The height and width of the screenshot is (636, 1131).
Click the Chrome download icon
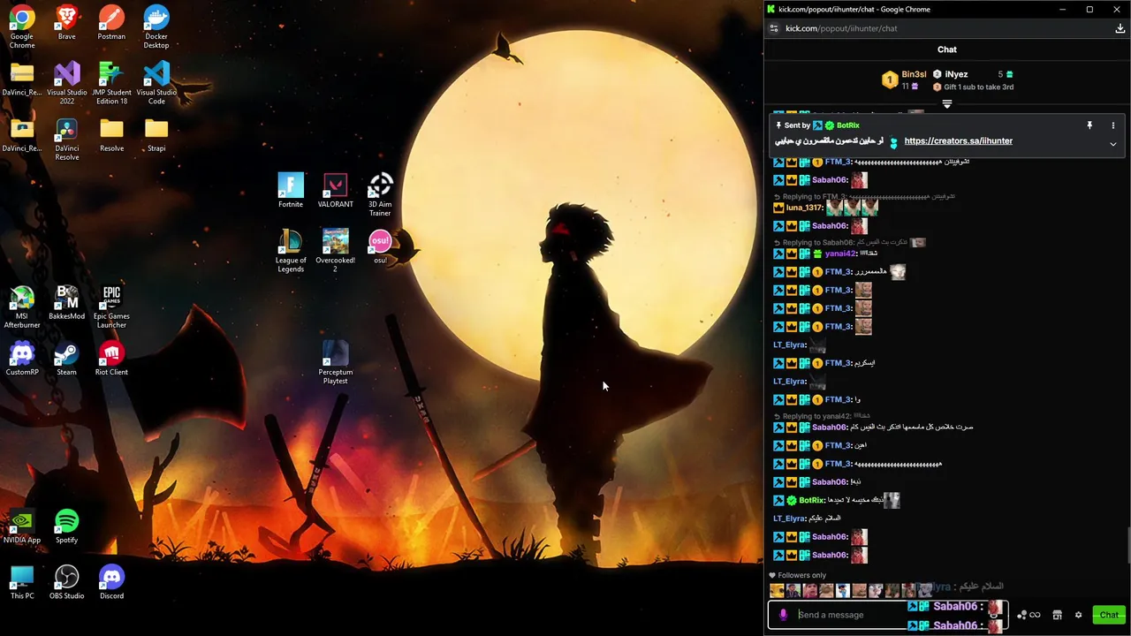[1120, 28]
